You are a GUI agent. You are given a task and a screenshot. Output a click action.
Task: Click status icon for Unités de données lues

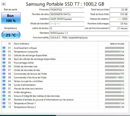click(4, 66)
